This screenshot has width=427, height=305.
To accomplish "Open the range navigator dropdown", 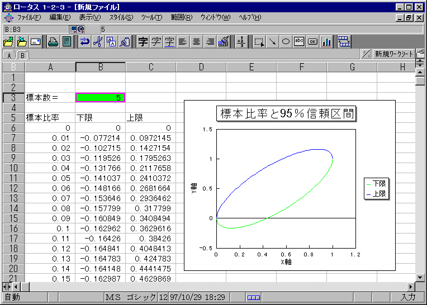I will [x=73, y=29].
